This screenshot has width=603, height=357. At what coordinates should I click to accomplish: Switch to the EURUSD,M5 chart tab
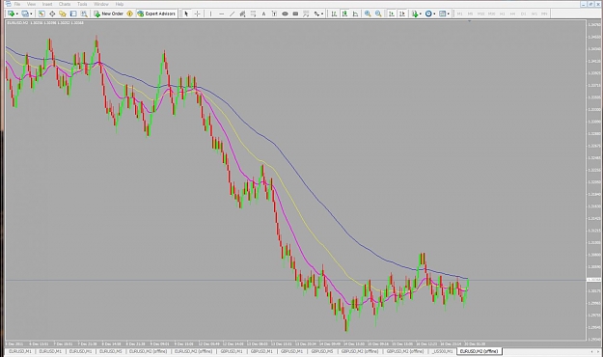pos(111,351)
